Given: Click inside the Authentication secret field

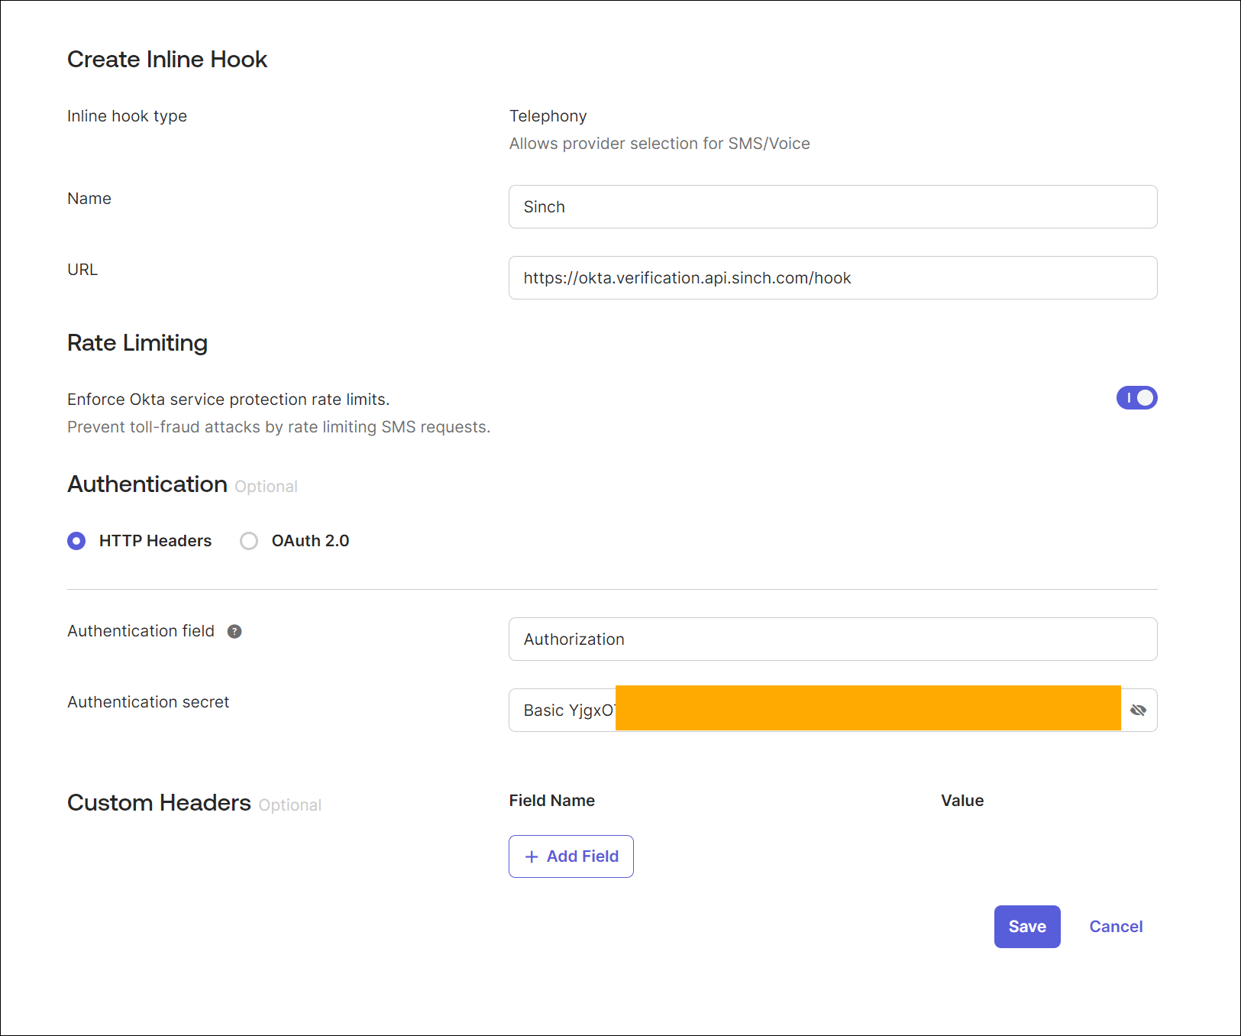Looking at the screenshot, I should tap(565, 710).
